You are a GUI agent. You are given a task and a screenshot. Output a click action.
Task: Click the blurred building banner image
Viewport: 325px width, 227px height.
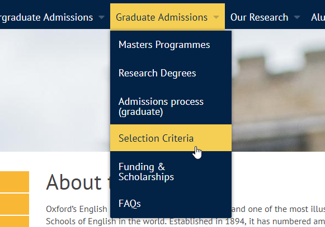click(x=278, y=90)
